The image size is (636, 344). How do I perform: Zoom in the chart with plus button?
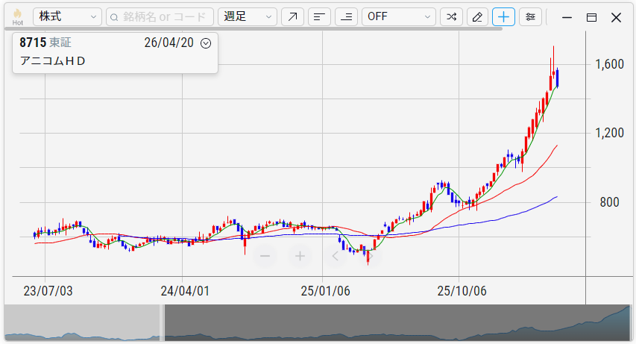300,256
